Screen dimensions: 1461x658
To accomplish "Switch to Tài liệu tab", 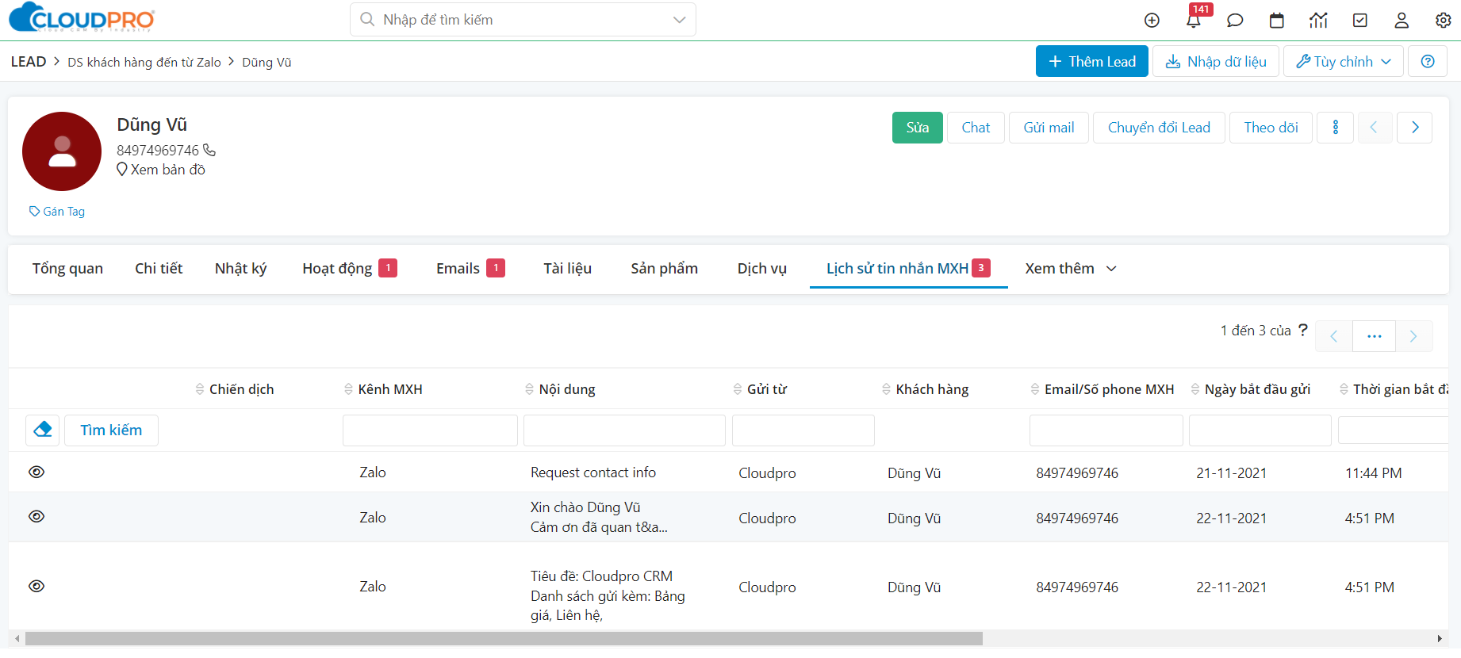I will tap(567, 269).
